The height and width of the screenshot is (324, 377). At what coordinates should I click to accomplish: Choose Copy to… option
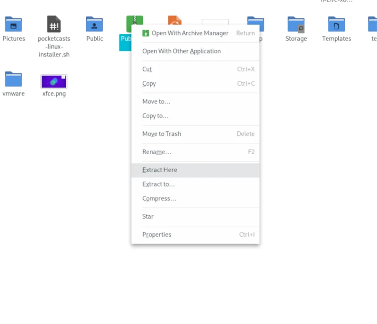click(x=196, y=116)
